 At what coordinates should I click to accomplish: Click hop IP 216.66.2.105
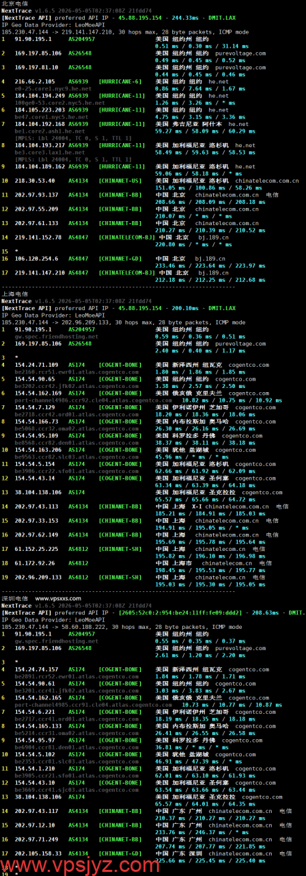(36, 81)
